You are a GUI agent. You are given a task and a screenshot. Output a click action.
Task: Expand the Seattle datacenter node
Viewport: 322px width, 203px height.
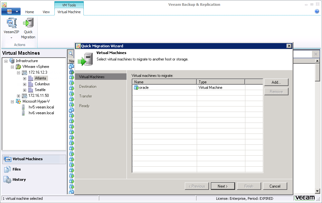(25, 90)
